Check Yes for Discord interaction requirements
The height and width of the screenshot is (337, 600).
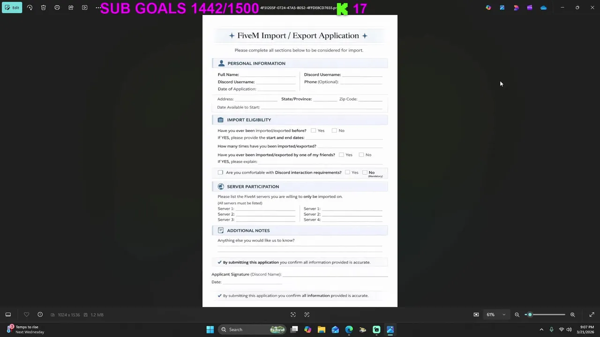(x=347, y=172)
